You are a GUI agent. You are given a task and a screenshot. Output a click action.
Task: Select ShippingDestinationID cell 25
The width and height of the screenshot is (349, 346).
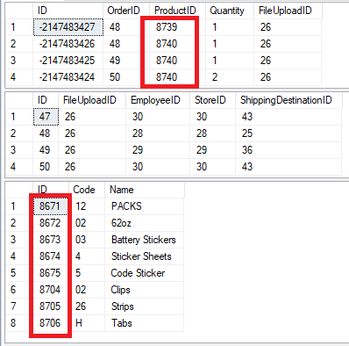pyautogui.click(x=288, y=133)
